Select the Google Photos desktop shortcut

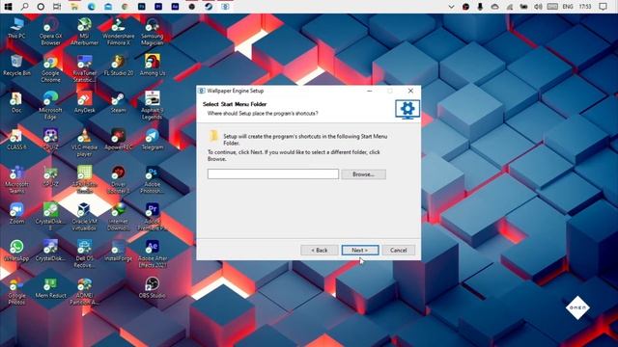click(x=16, y=291)
